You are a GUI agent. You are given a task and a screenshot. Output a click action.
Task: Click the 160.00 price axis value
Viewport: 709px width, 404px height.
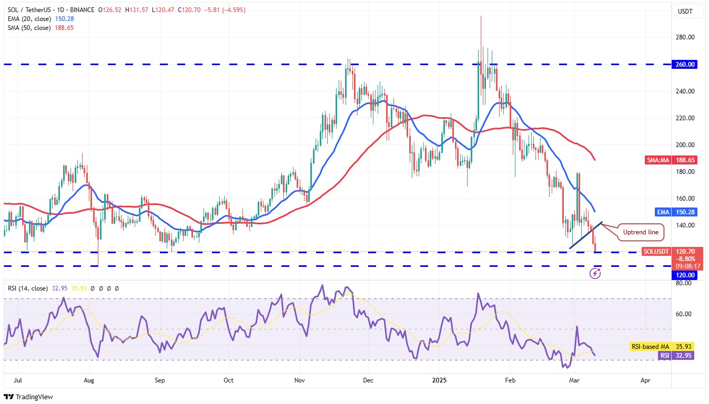685,199
